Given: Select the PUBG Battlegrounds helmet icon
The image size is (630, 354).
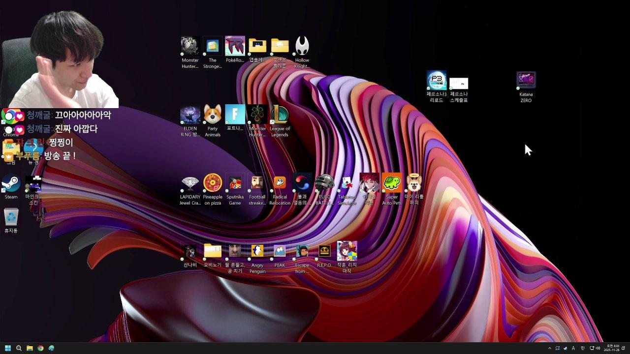Looking at the screenshot, I should coord(324,183).
